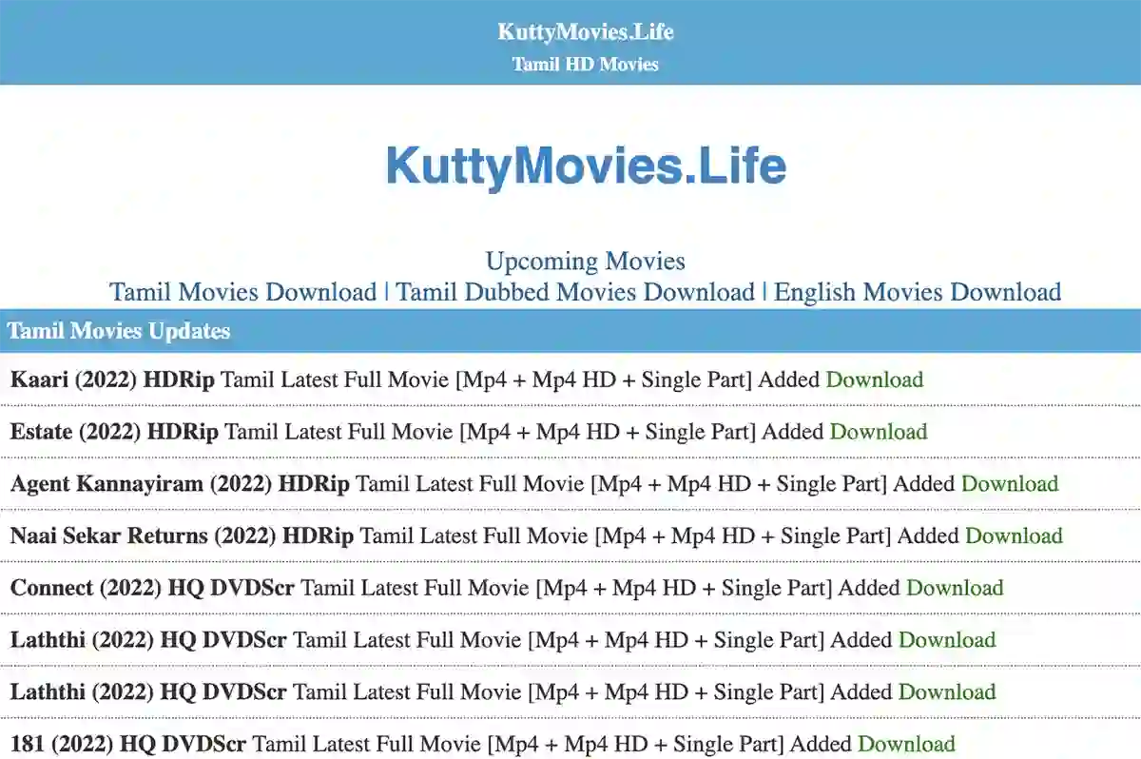Open Tamil Dubbed Movies Download link

[575, 292]
